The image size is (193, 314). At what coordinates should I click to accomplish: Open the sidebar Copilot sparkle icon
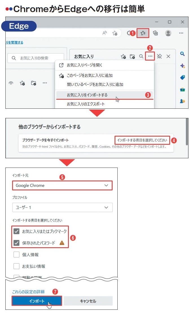tap(182, 66)
